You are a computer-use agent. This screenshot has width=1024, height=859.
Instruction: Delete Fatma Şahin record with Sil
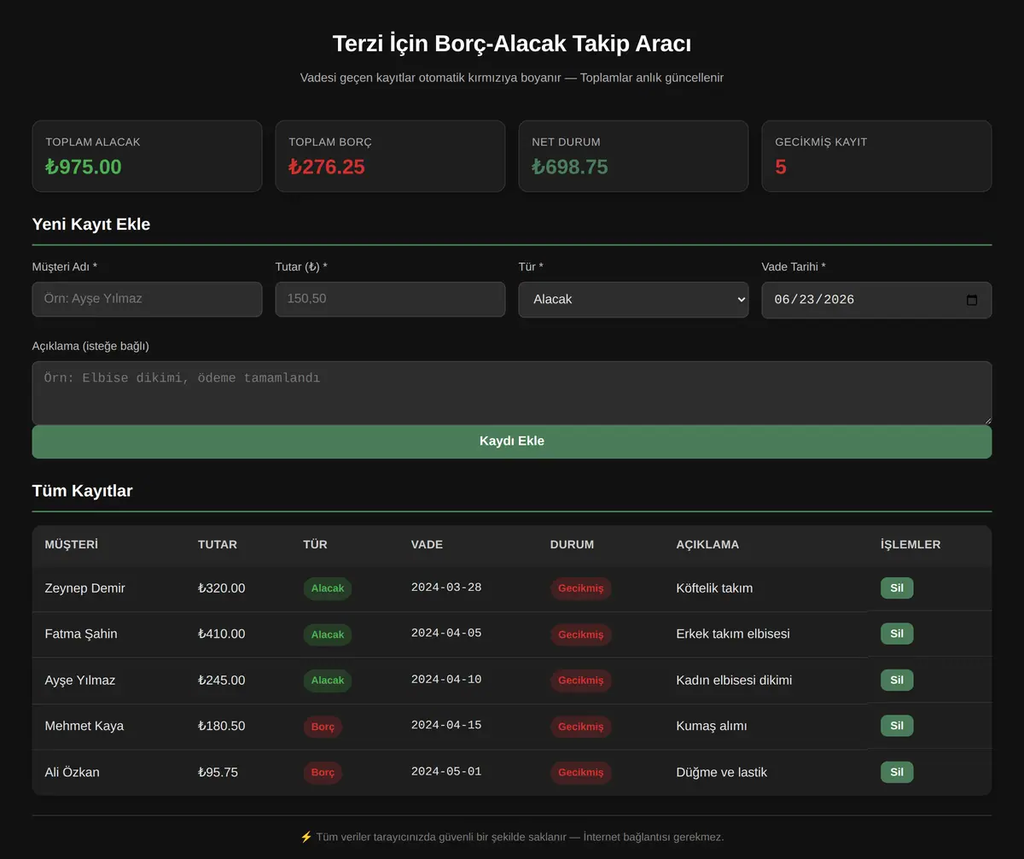pyautogui.click(x=897, y=634)
